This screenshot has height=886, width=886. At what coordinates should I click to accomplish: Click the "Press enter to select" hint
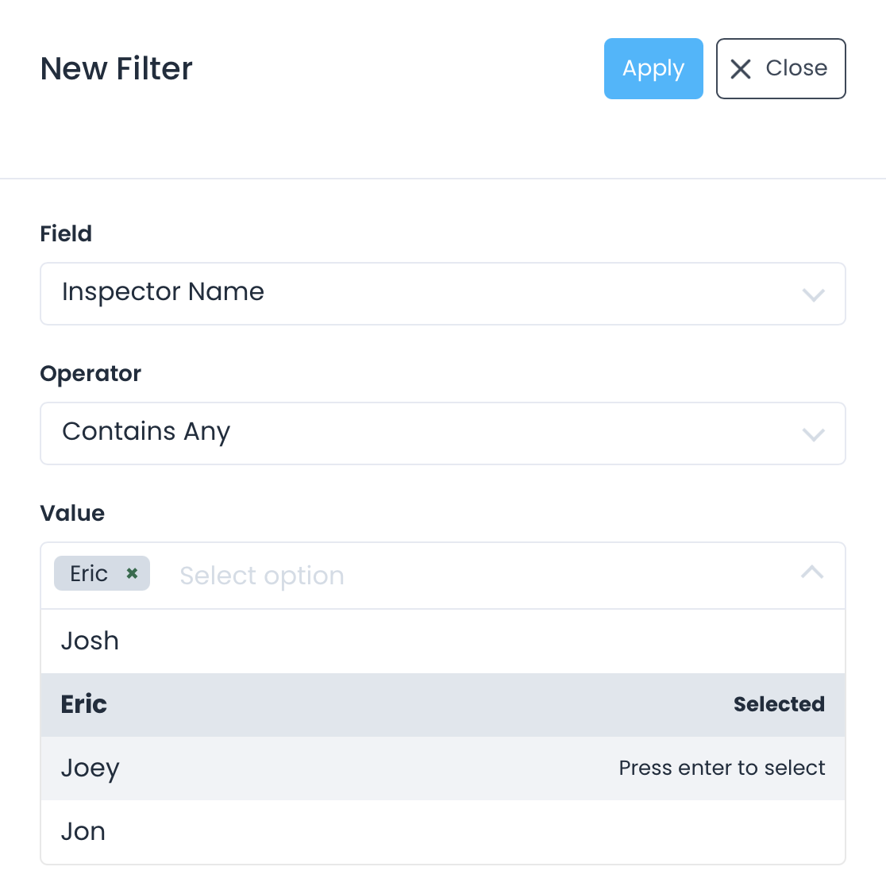(x=722, y=769)
